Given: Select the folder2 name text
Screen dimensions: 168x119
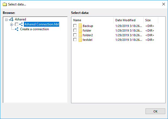Looking at the screenshot, I should click(x=88, y=35).
